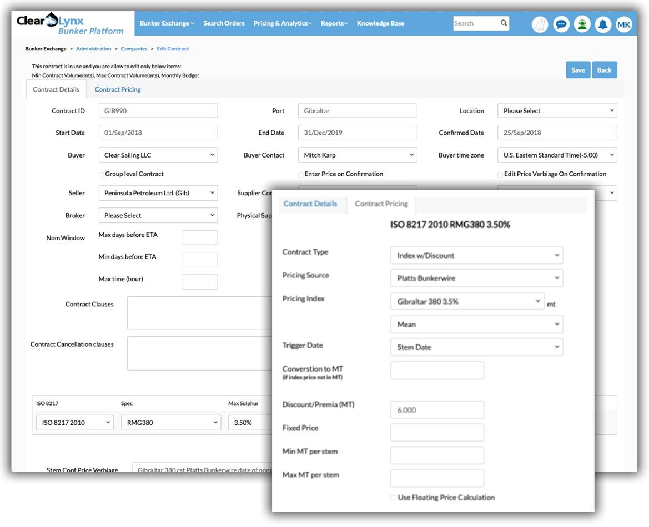649x527 pixels.
Task: Click the Edit Contract breadcrumb link
Action: [x=173, y=49]
